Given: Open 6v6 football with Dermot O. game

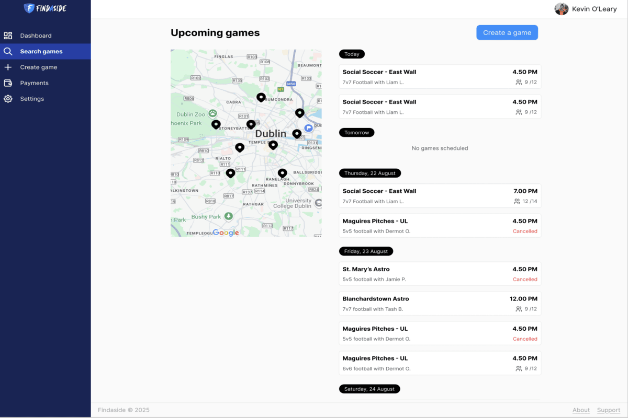Looking at the screenshot, I should coord(440,363).
